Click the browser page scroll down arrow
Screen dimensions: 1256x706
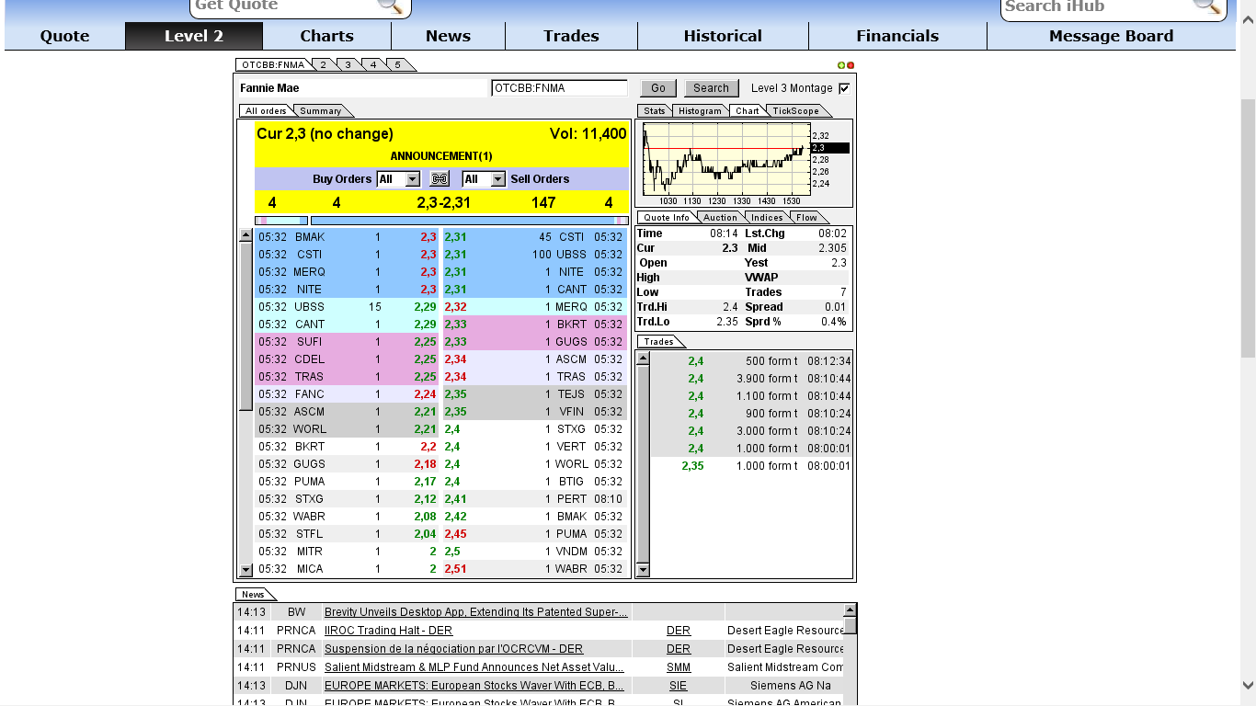click(x=1248, y=685)
